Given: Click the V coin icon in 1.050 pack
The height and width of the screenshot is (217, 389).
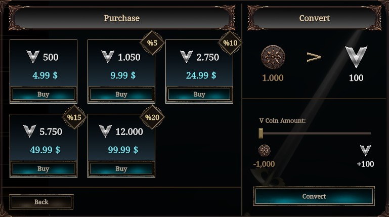Looking at the screenshot, I should pyautogui.click(x=108, y=57).
